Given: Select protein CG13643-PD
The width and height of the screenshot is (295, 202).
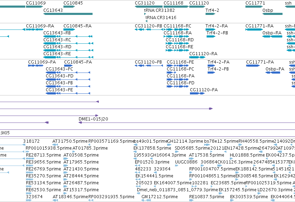Looking at the screenshot, I should coord(60,76).
